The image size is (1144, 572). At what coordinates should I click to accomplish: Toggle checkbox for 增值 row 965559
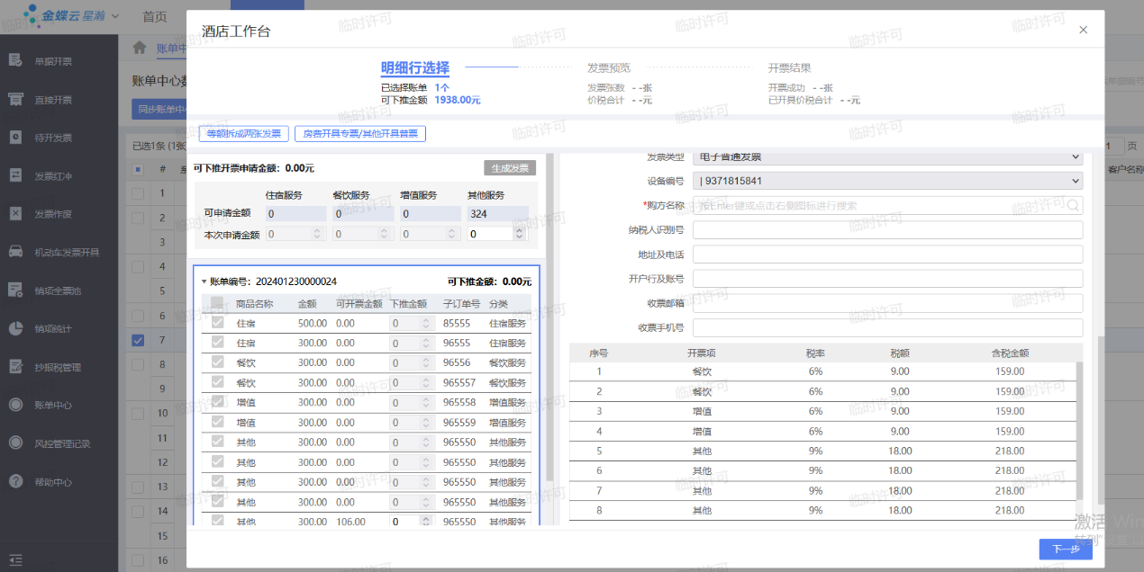click(217, 421)
